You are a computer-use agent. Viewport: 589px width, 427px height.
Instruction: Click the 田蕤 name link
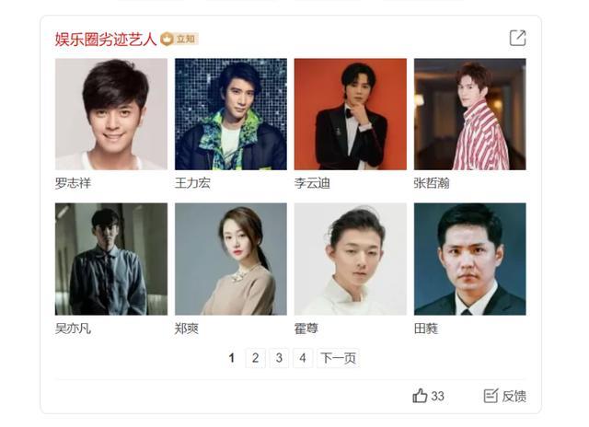tap(426, 329)
